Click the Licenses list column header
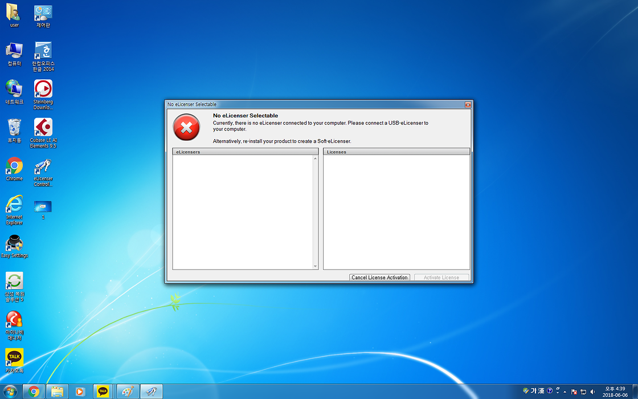Screen dimensions: 638x399 pyautogui.click(x=396, y=152)
